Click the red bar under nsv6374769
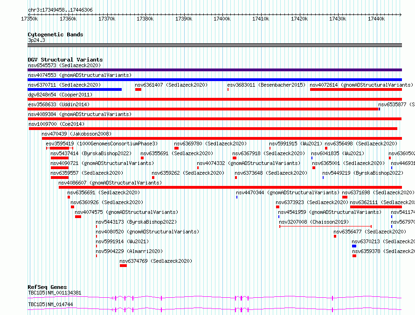 tap(123, 266)
